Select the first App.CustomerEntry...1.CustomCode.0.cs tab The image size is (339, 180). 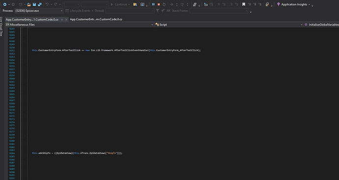[x=32, y=19]
